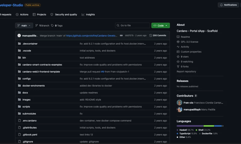241x144 pixels.
Task: Click the Go to file search field
Action: (x=132, y=25)
